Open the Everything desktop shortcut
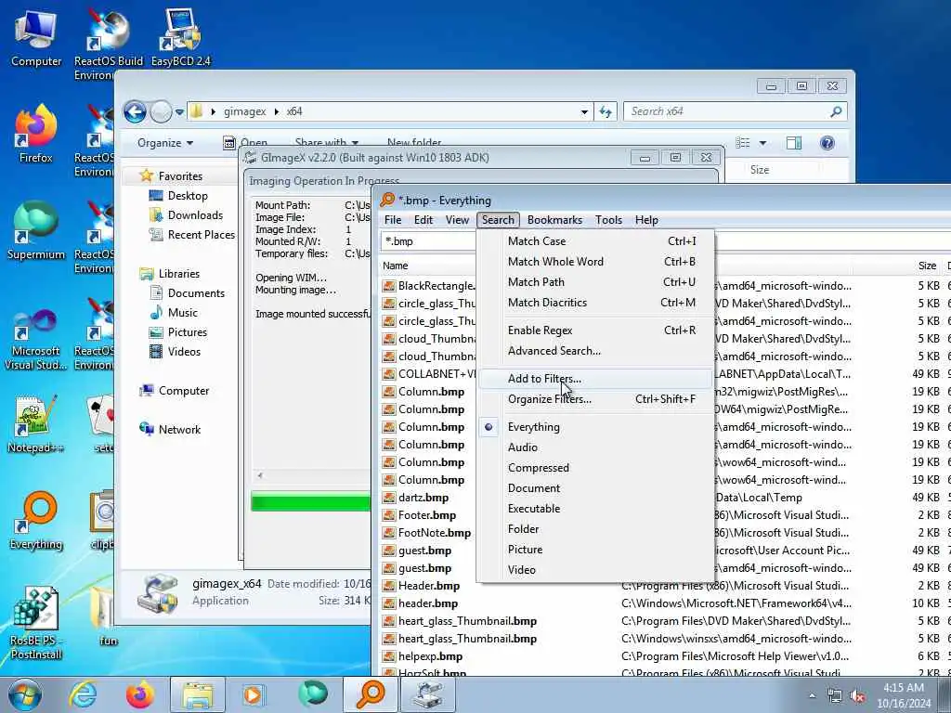 click(x=36, y=522)
